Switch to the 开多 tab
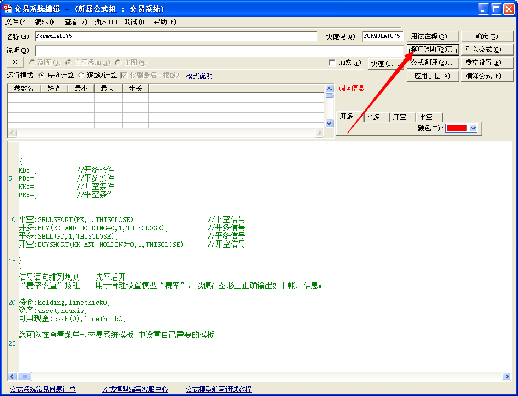The image size is (518, 396). point(347,116)
